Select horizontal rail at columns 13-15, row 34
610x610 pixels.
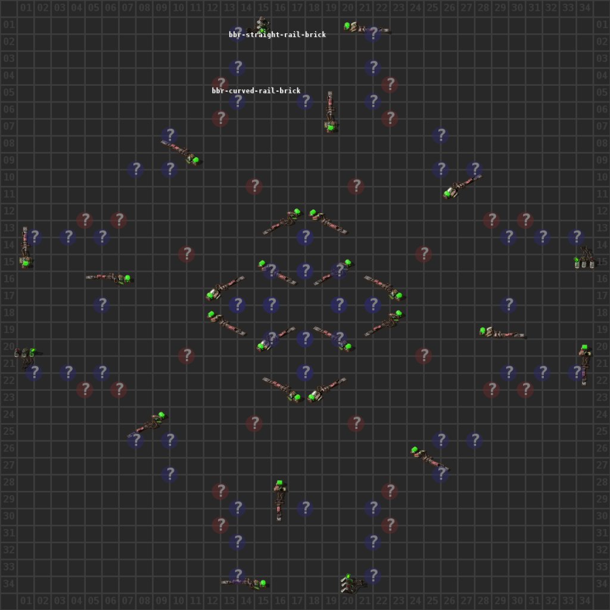coord(244,583)
